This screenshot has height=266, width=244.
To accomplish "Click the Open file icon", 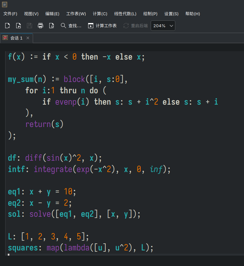I will [18, 26].
